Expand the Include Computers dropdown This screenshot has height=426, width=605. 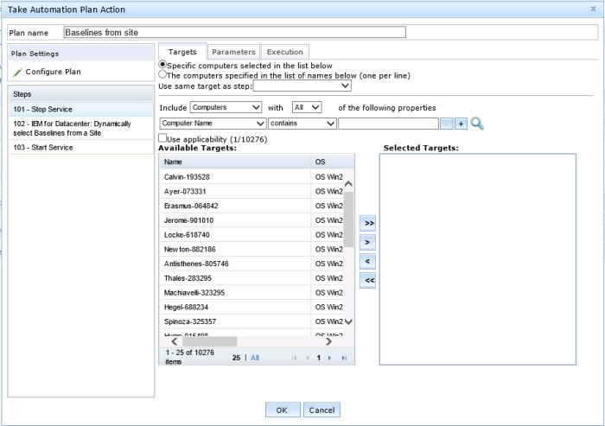(226, 107)
